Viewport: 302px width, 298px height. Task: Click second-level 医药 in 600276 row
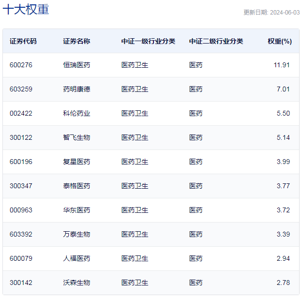[x=196, y=65]
